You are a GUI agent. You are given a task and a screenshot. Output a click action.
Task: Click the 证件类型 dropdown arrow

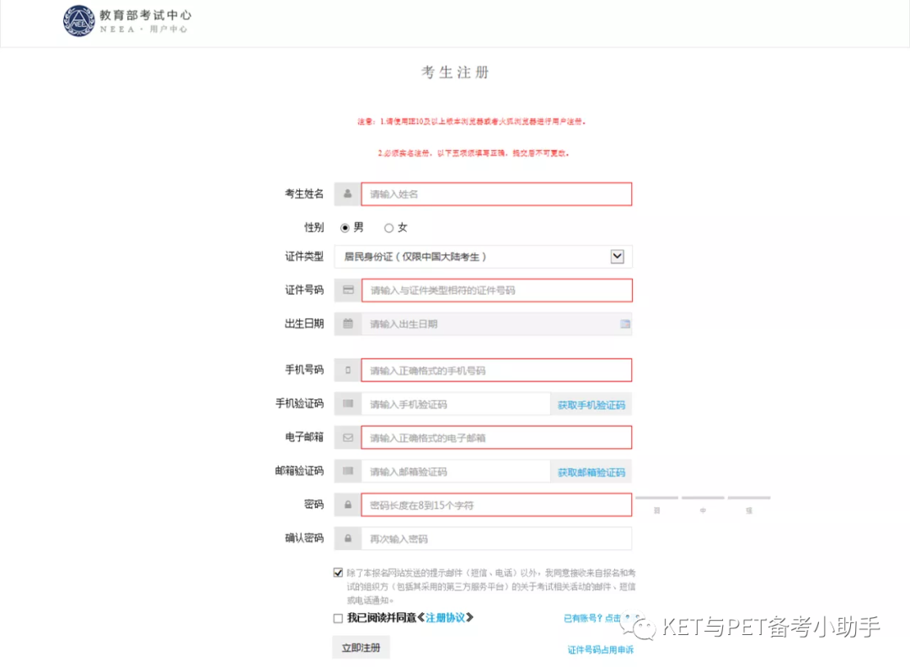[x=618, y=256]
